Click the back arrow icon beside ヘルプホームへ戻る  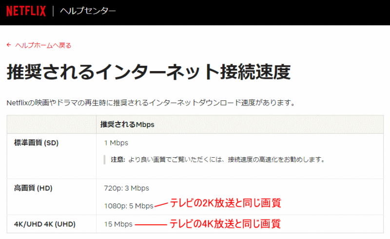(x=9, y=45)
